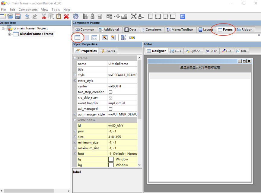Toggle stretch option in toolbar
Screen dimensions: 261x193
click(x=141, y=16)
